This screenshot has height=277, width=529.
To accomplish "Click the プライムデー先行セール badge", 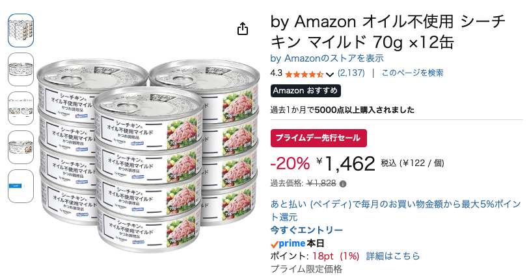I will pos(318,138).
